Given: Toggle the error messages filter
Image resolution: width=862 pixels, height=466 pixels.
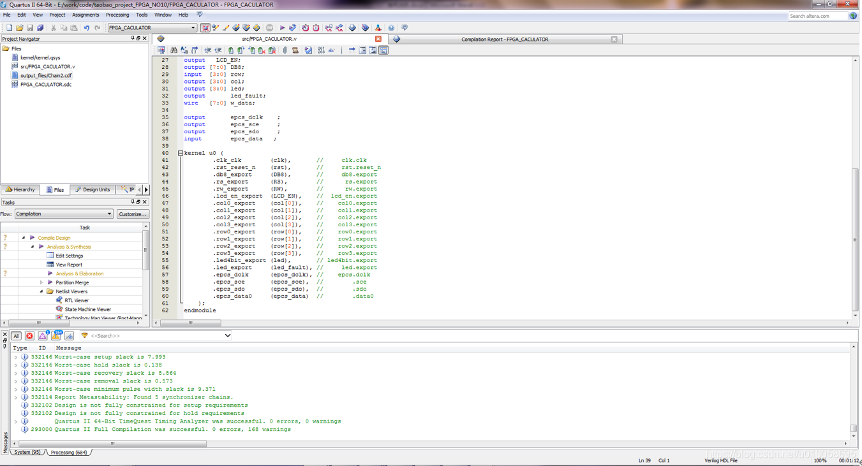Looking at the screenshot, I should 28,335.
